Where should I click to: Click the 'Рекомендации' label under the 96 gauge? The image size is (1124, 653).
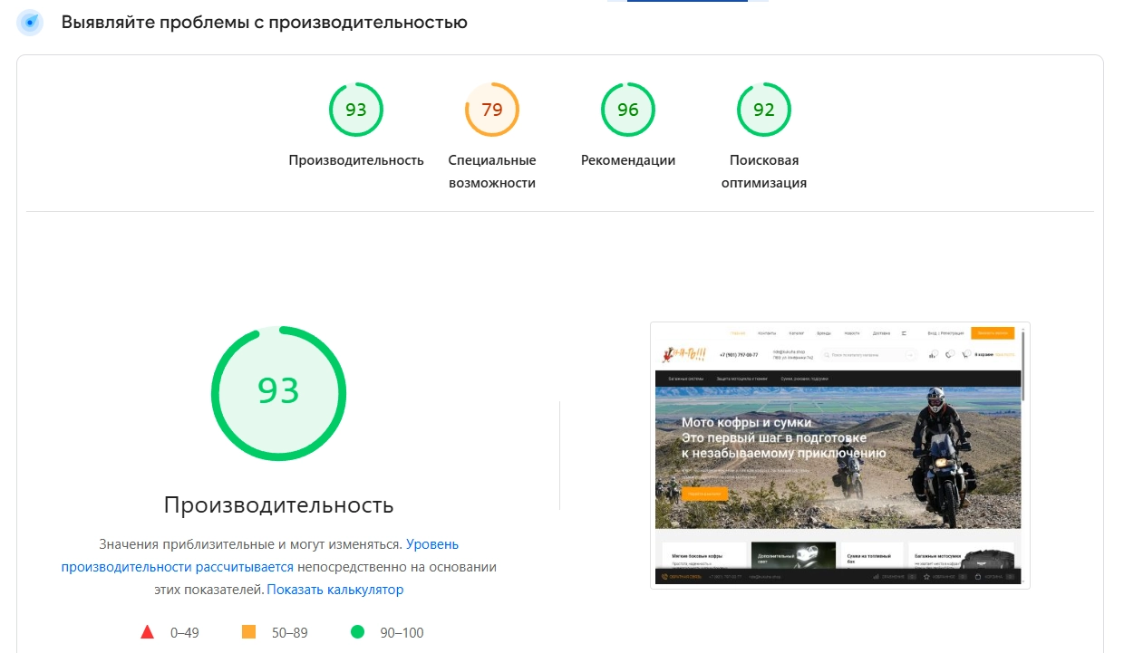pyautogui.click(x=628, y=160)
